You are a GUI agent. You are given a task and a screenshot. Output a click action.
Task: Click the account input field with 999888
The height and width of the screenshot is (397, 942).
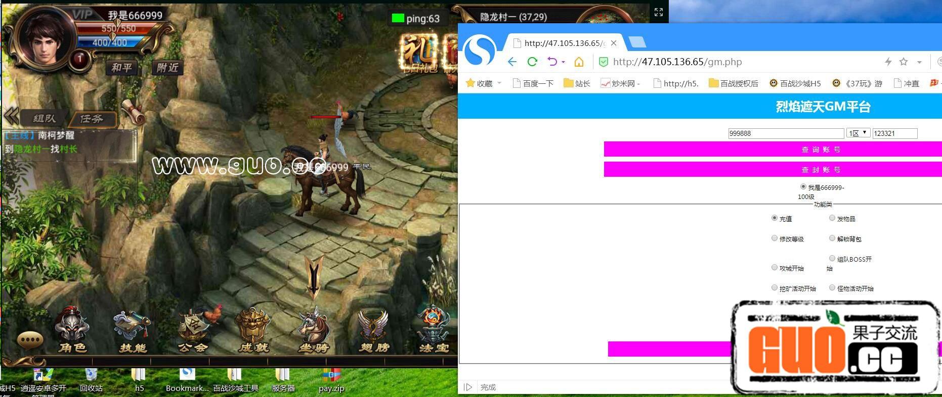click(x=786, y=133)
